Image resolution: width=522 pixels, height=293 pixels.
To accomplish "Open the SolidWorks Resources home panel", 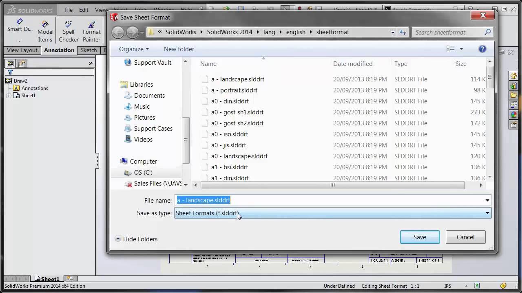I will coord(513,76).
